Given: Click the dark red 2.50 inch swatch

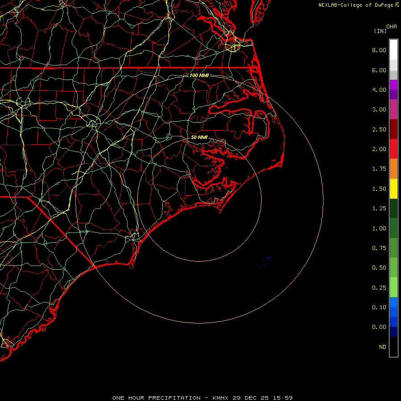Looking at the screenshot, I should pyautogui.click(x=393, y=129).
